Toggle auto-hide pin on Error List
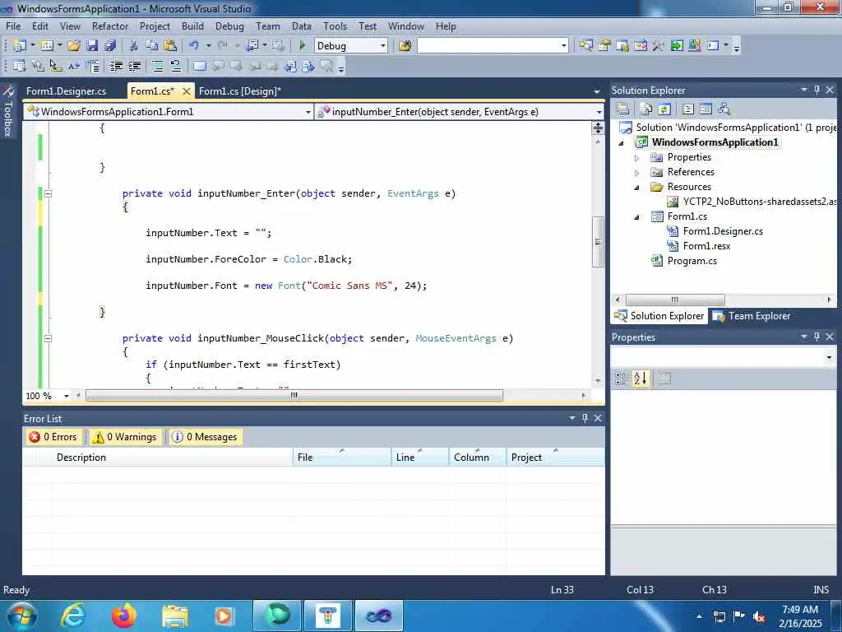842x632 pixels. [585, 417]
